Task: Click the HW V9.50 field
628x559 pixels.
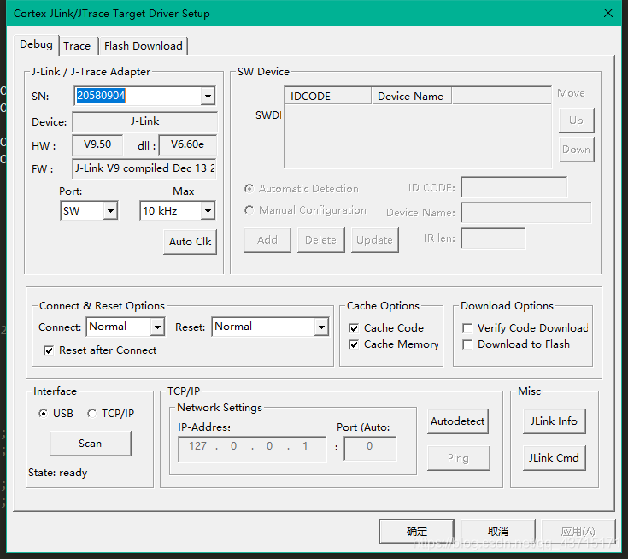Action: click(x=97, y=144)
